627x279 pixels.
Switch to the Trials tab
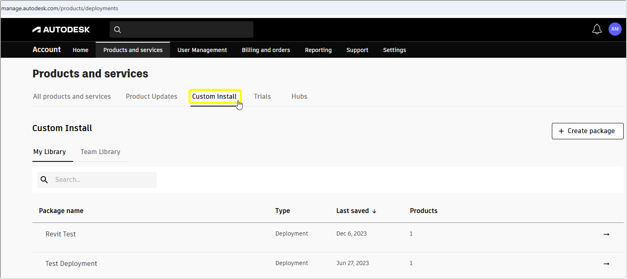262,96
